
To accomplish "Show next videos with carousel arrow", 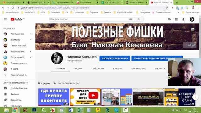I will click(195, 97).
